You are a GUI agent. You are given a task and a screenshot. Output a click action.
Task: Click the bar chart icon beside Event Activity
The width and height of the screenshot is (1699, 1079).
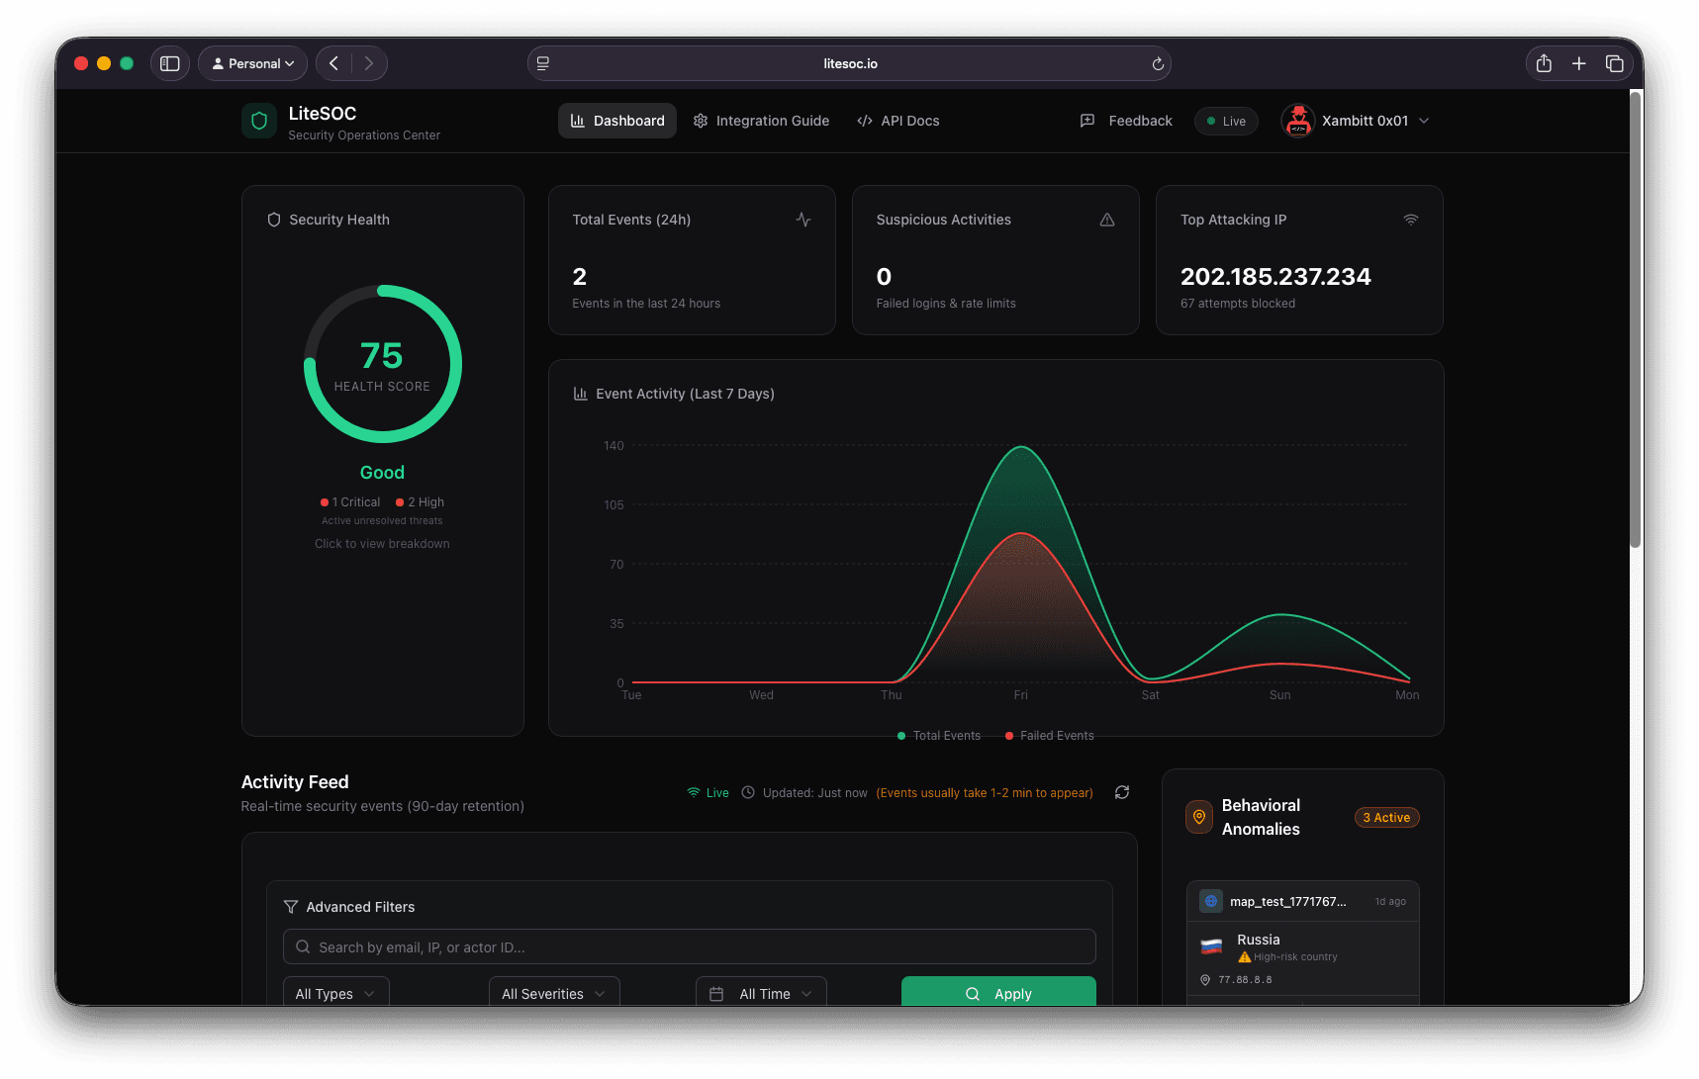[x=580, y=393]
